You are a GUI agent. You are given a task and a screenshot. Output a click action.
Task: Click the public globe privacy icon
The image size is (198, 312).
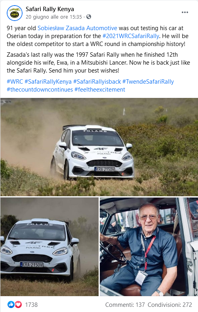pos(89,17)
